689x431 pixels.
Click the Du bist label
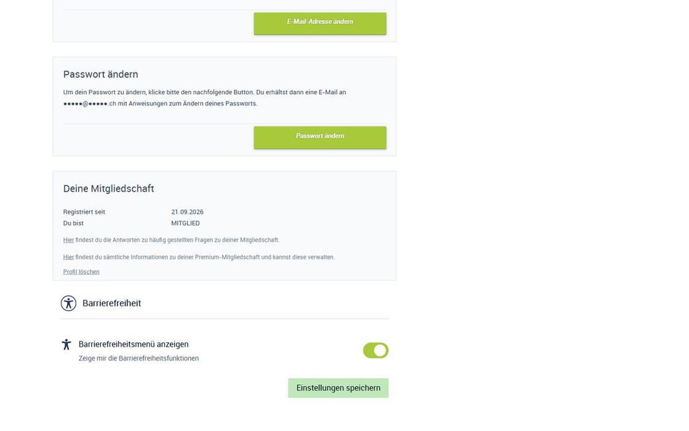click(x=73, y=223)
